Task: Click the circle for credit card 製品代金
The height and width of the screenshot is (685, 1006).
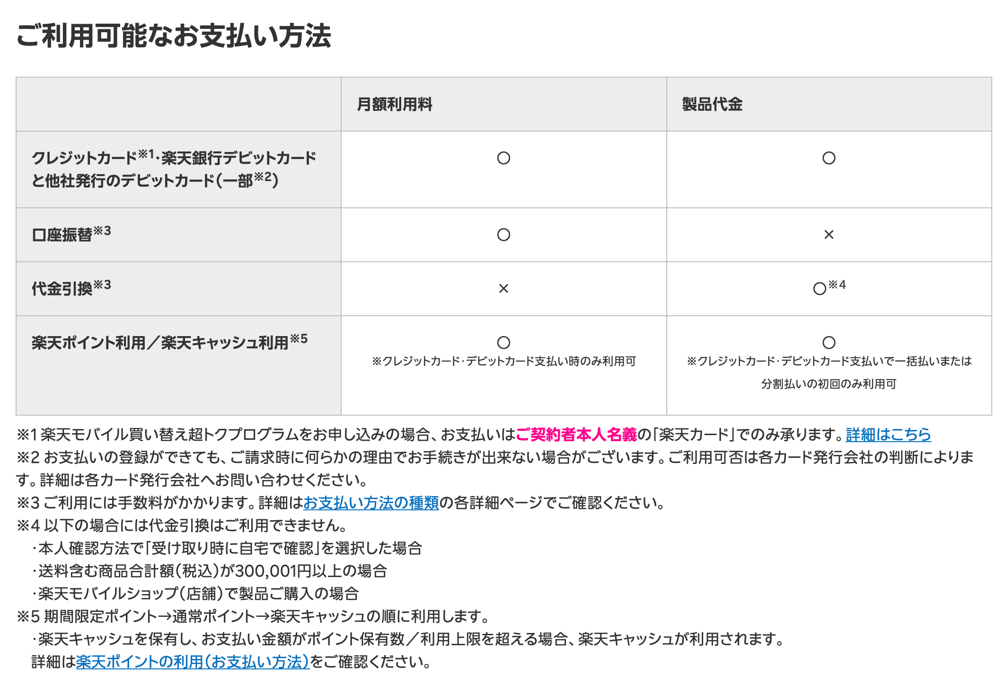Action: point(829,158)
